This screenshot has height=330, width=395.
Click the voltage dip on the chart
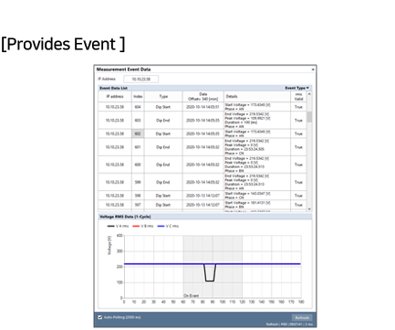[x=210, y=272]
